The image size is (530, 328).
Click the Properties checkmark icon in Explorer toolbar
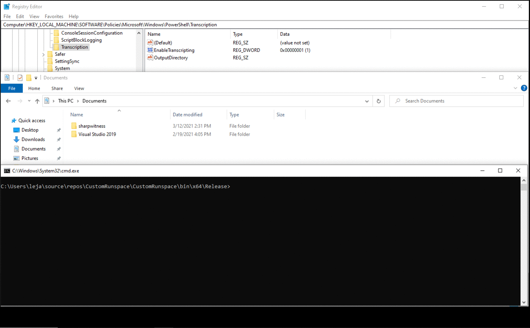click(x=20, y=78)
